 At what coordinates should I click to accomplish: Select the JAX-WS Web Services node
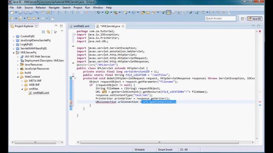pos(37,57)
